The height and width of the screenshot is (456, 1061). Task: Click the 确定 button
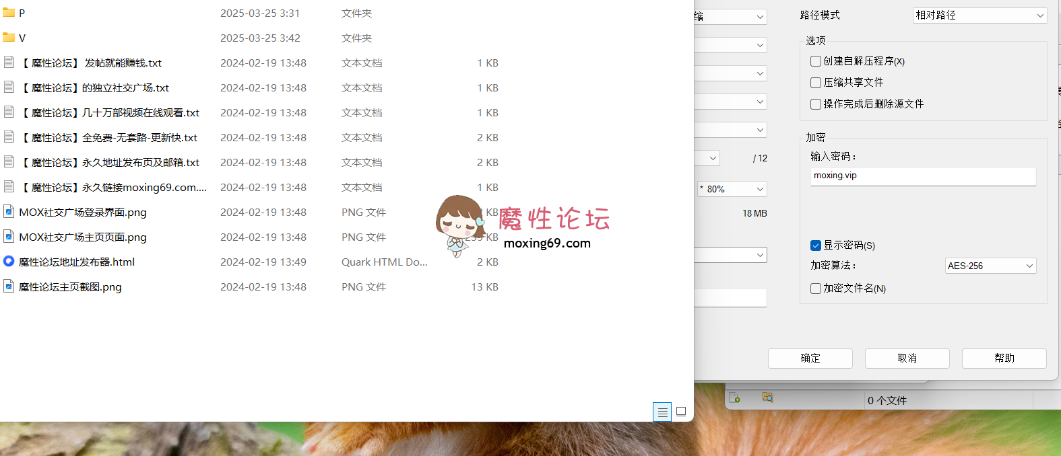[x=810, y=358]
